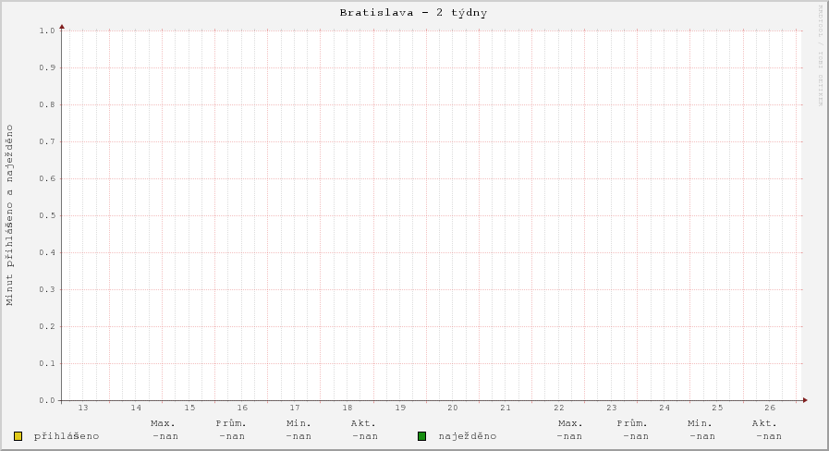The height and width of the screenshot is (451, 829).
Task: Select the přihlášeno legend label
Action: [66, 436]
